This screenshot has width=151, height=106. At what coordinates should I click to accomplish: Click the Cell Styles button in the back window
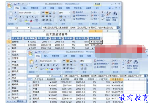(x=79, y=19)
